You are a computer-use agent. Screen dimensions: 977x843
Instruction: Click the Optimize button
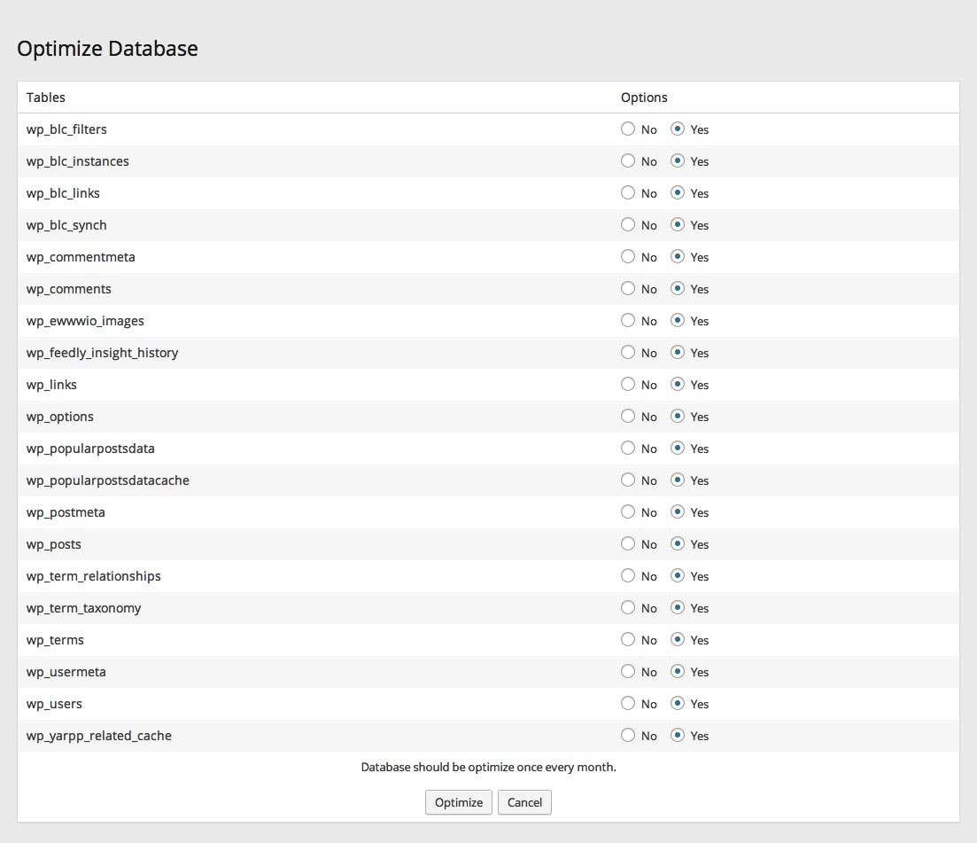[458, 802]
